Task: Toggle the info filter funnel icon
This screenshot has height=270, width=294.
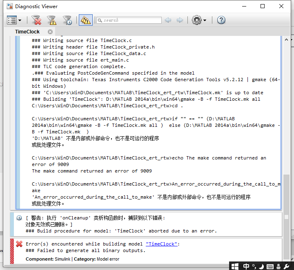Action: [67, 20]
